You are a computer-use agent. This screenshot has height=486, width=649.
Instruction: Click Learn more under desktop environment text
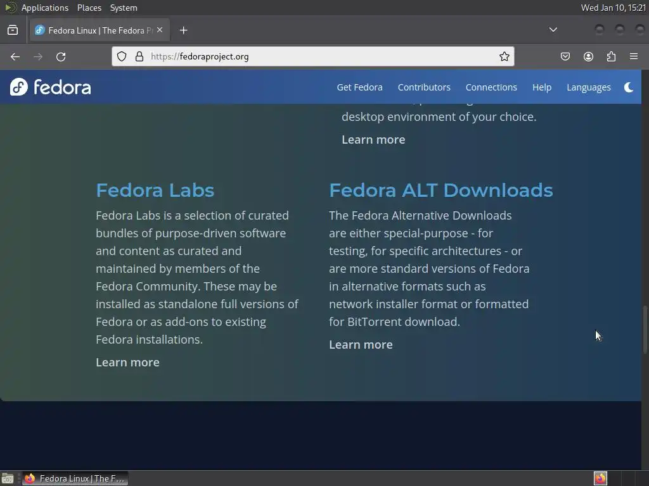pos(373,140)
